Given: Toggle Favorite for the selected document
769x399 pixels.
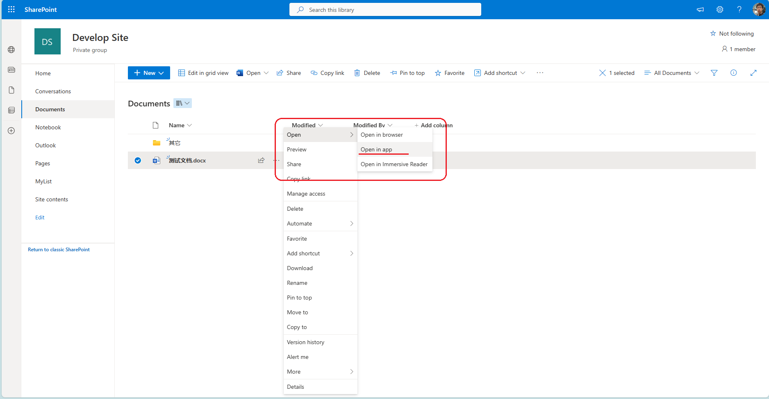Looking at the screenshot, I should tap(450, 72).
